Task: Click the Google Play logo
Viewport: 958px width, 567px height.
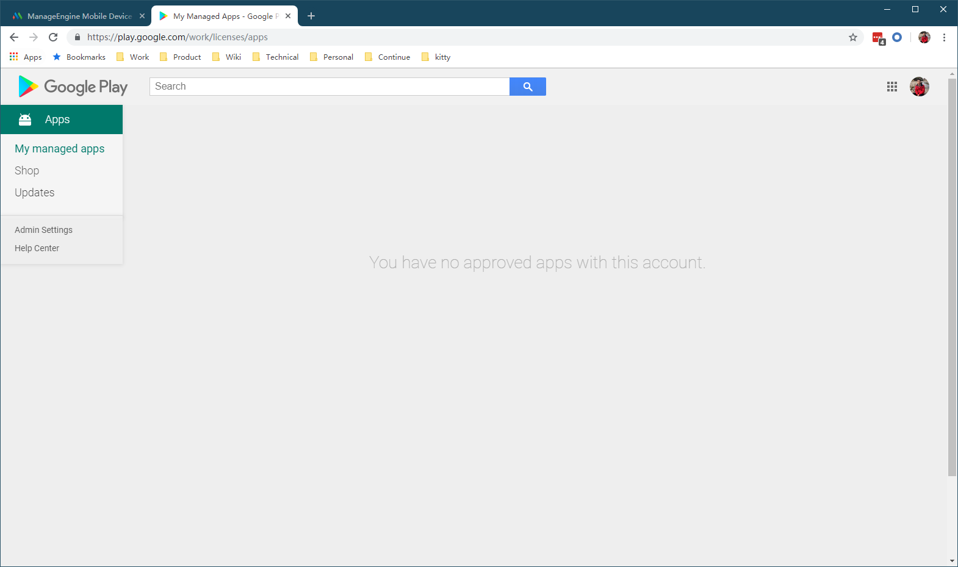Action: 73,87
